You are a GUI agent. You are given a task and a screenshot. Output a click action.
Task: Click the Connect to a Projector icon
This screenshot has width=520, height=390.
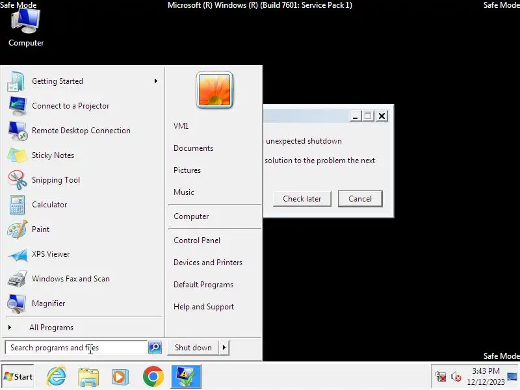tap(17, 106)
